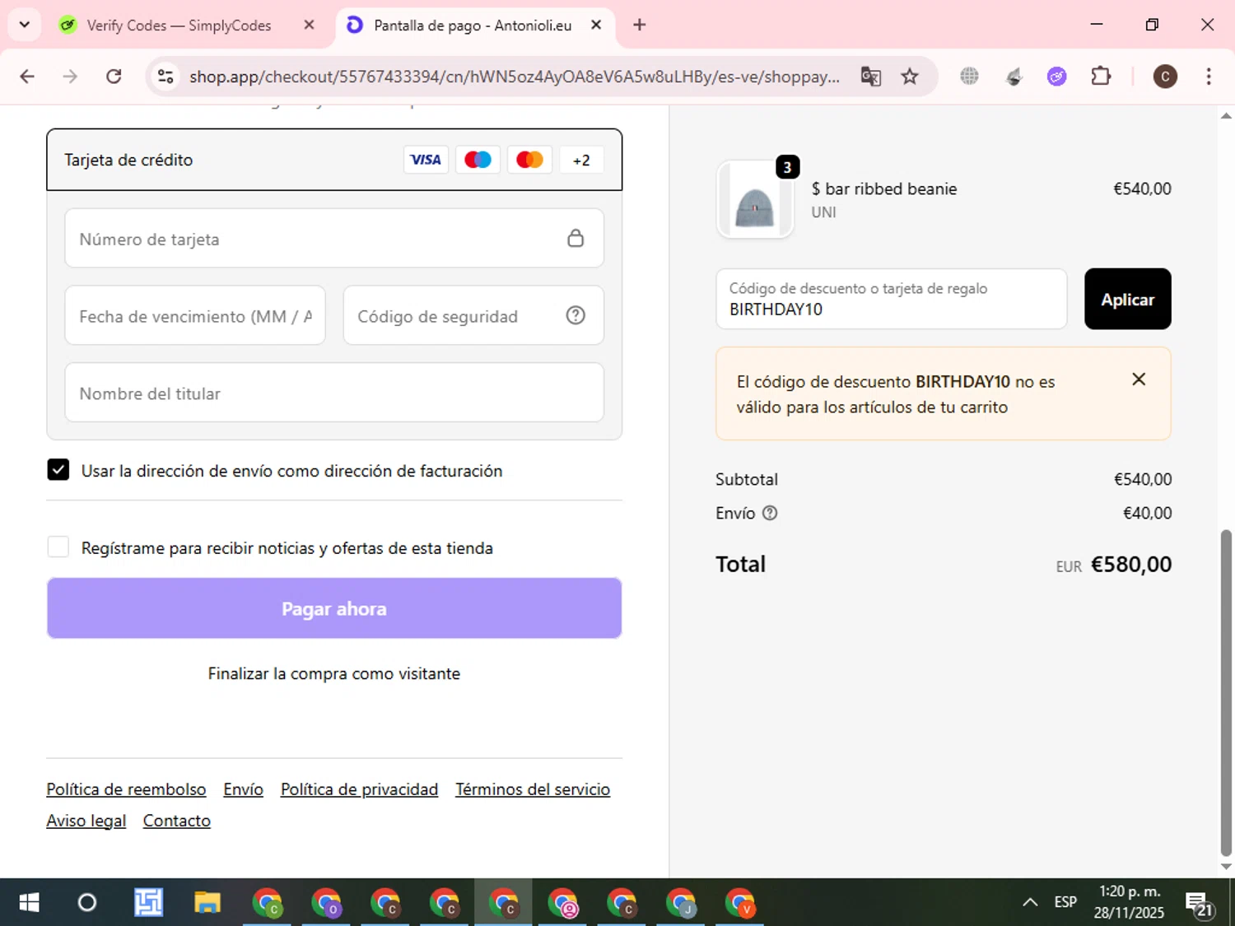Click the card number lock icon
The height and width of the screenshot is (926, 1235).
pyautogui.click(x=576, y=238)
